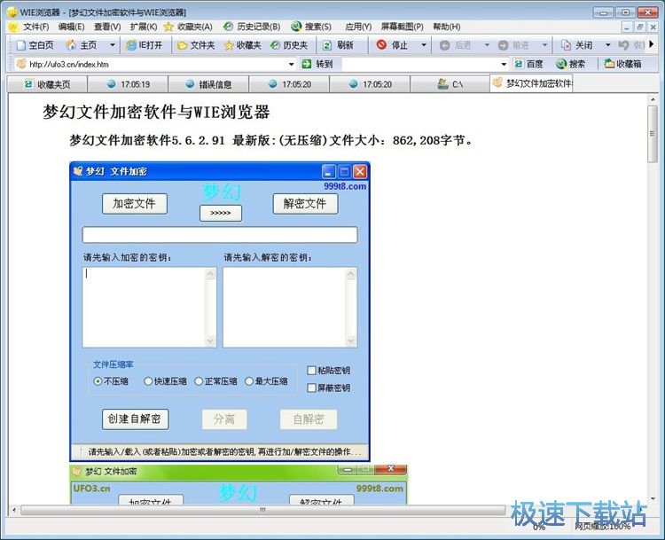Screen dimensions: 665x540
Task: Switch to the C:\ tab
Action: [x=450, y=84]
